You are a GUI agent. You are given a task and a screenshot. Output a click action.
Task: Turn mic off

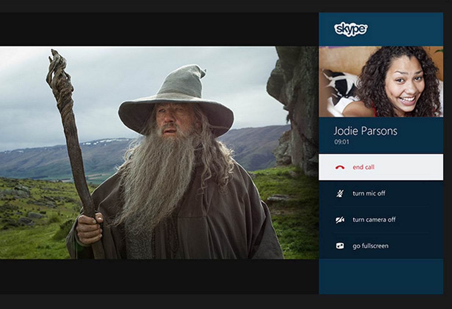point(381,193)
